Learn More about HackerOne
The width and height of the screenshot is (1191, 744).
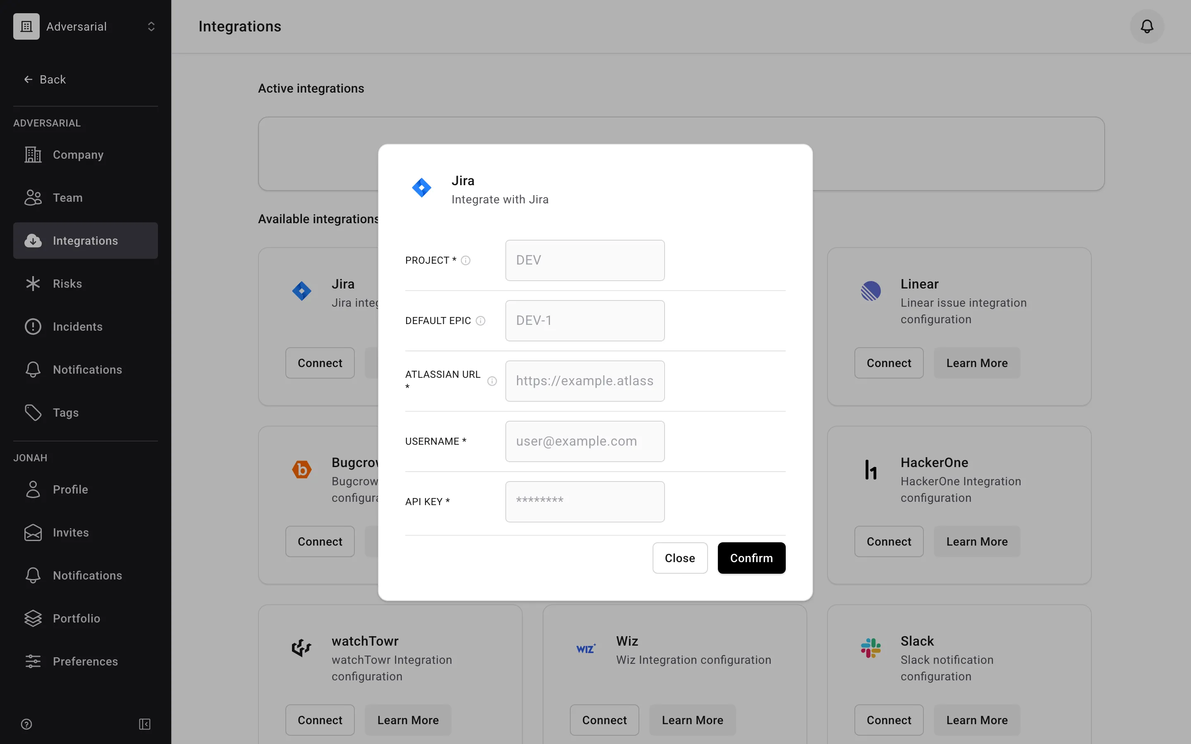pos(977,542)
